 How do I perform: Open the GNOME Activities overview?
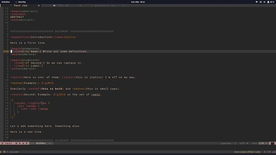point(6,2)
